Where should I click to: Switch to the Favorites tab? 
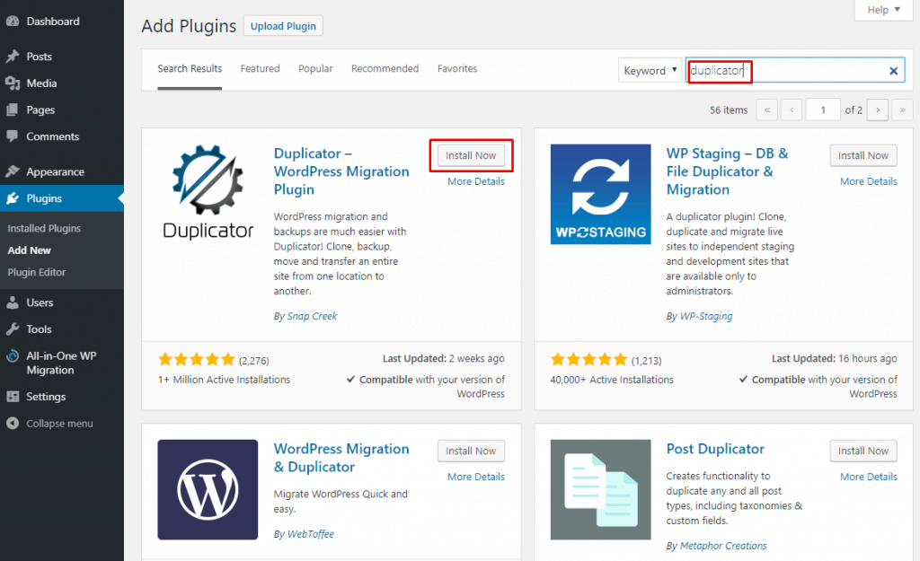[x=457, y=68]
